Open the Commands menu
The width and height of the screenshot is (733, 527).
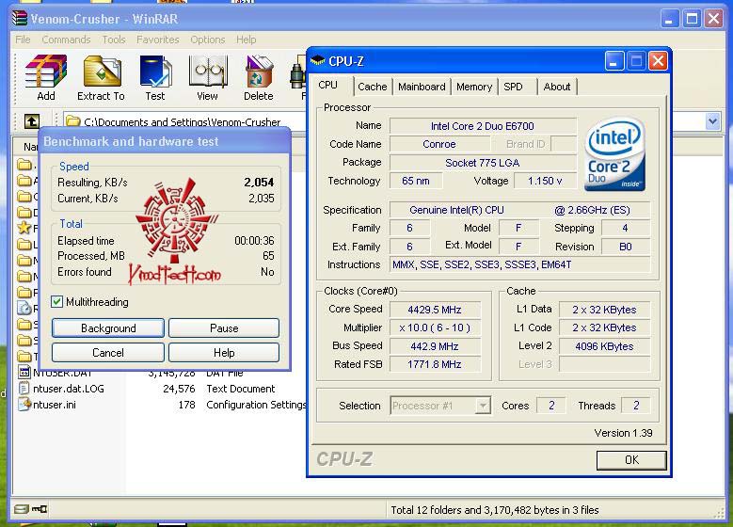click(67, 40)
